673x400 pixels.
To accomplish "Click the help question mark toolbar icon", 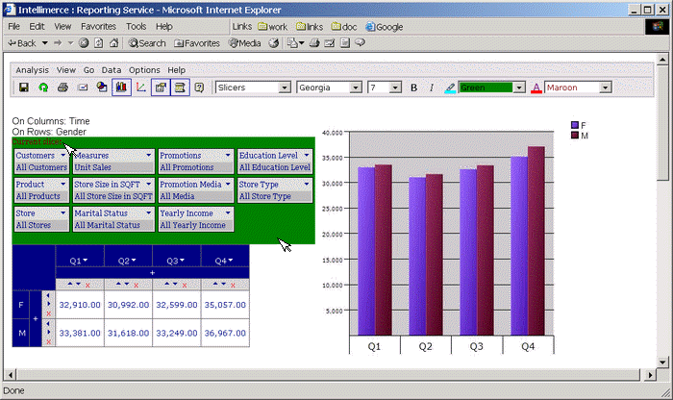I will pyautogui.click(x=199, y=87).
